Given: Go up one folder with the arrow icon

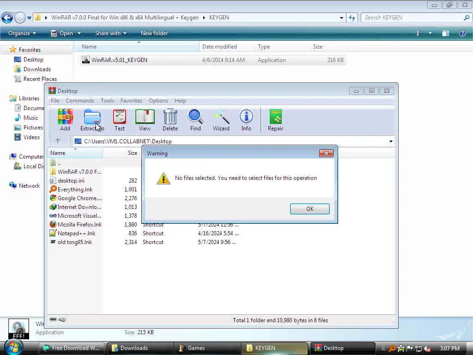Looking at the screenshot, I should pos(58,141).
